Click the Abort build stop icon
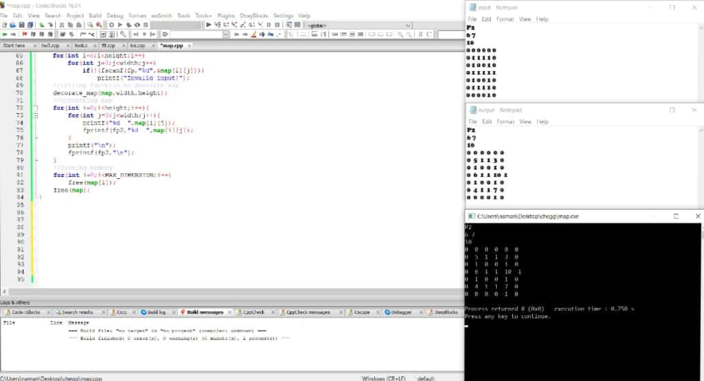Image resolution: width=704 pixels, height=381 pixels. coord(146,25)
